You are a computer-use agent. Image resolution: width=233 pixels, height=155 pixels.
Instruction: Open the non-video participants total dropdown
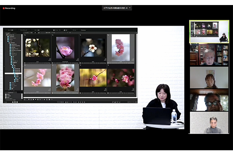(116, 8)
